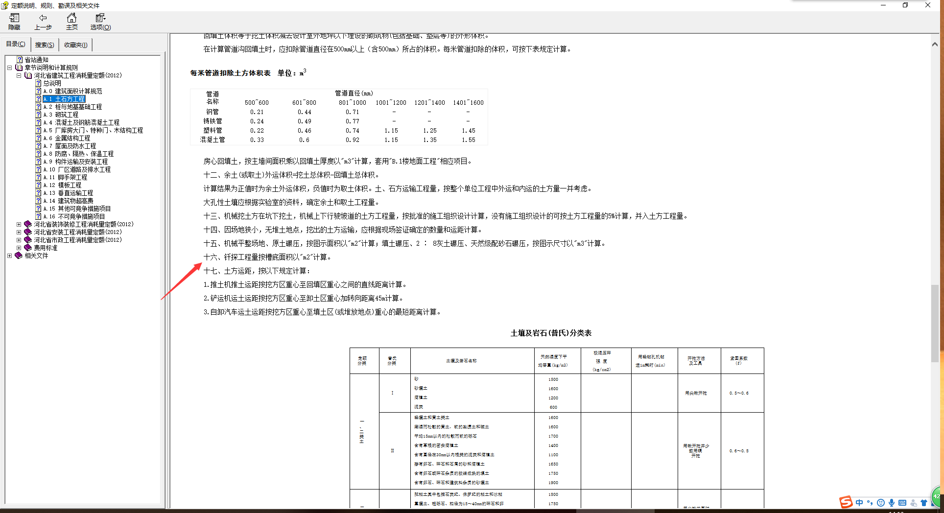Click the 土壤及岩石(普氏)分类表 heading
Viewport: 944px width, 513px height.
pyautogui.click(x=551, y=333)
